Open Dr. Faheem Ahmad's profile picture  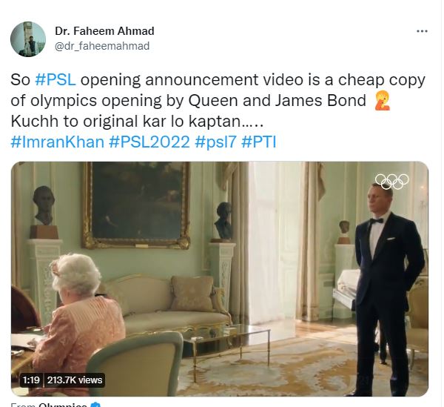pos(28,39)
